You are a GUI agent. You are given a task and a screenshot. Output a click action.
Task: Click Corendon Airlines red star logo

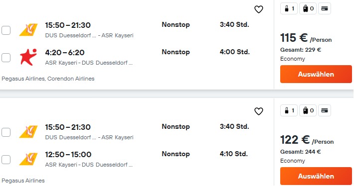coord(28,57)
